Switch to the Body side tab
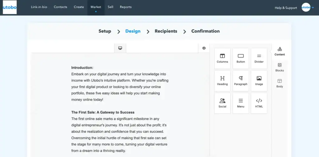Screen dimensions: 319x157 coord(280,83)
